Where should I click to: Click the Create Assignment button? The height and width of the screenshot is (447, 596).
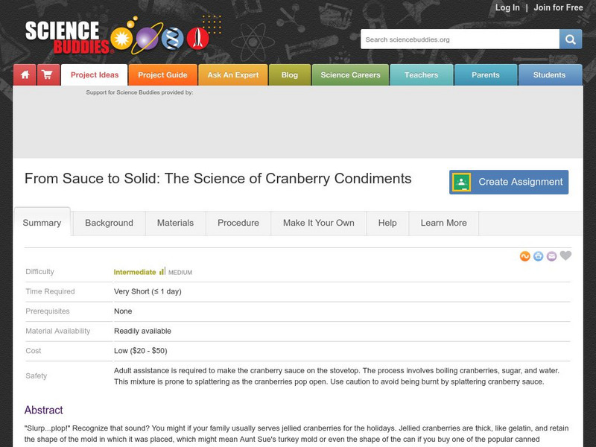pos(509,181)
